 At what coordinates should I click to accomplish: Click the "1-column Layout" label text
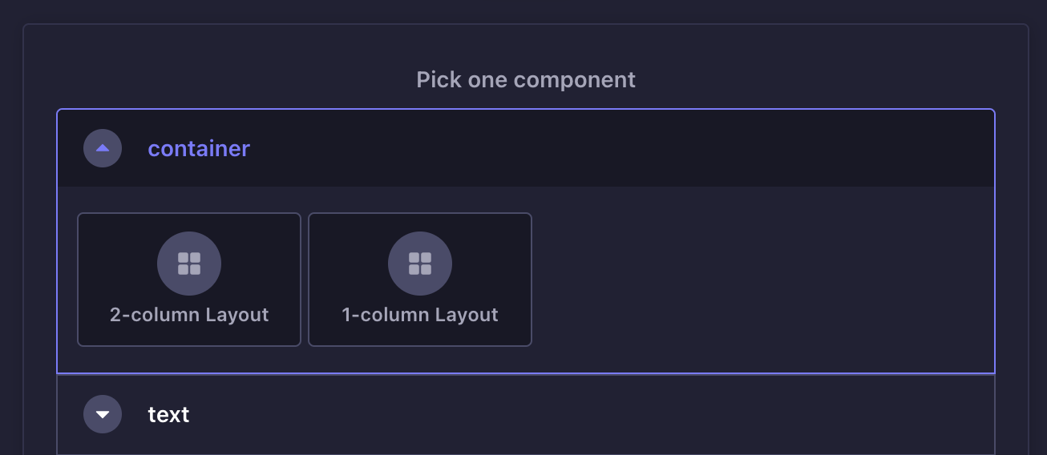420,315
